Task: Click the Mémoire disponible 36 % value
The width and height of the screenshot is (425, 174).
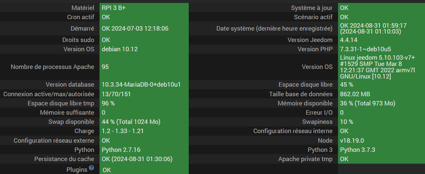Action: 367,103
